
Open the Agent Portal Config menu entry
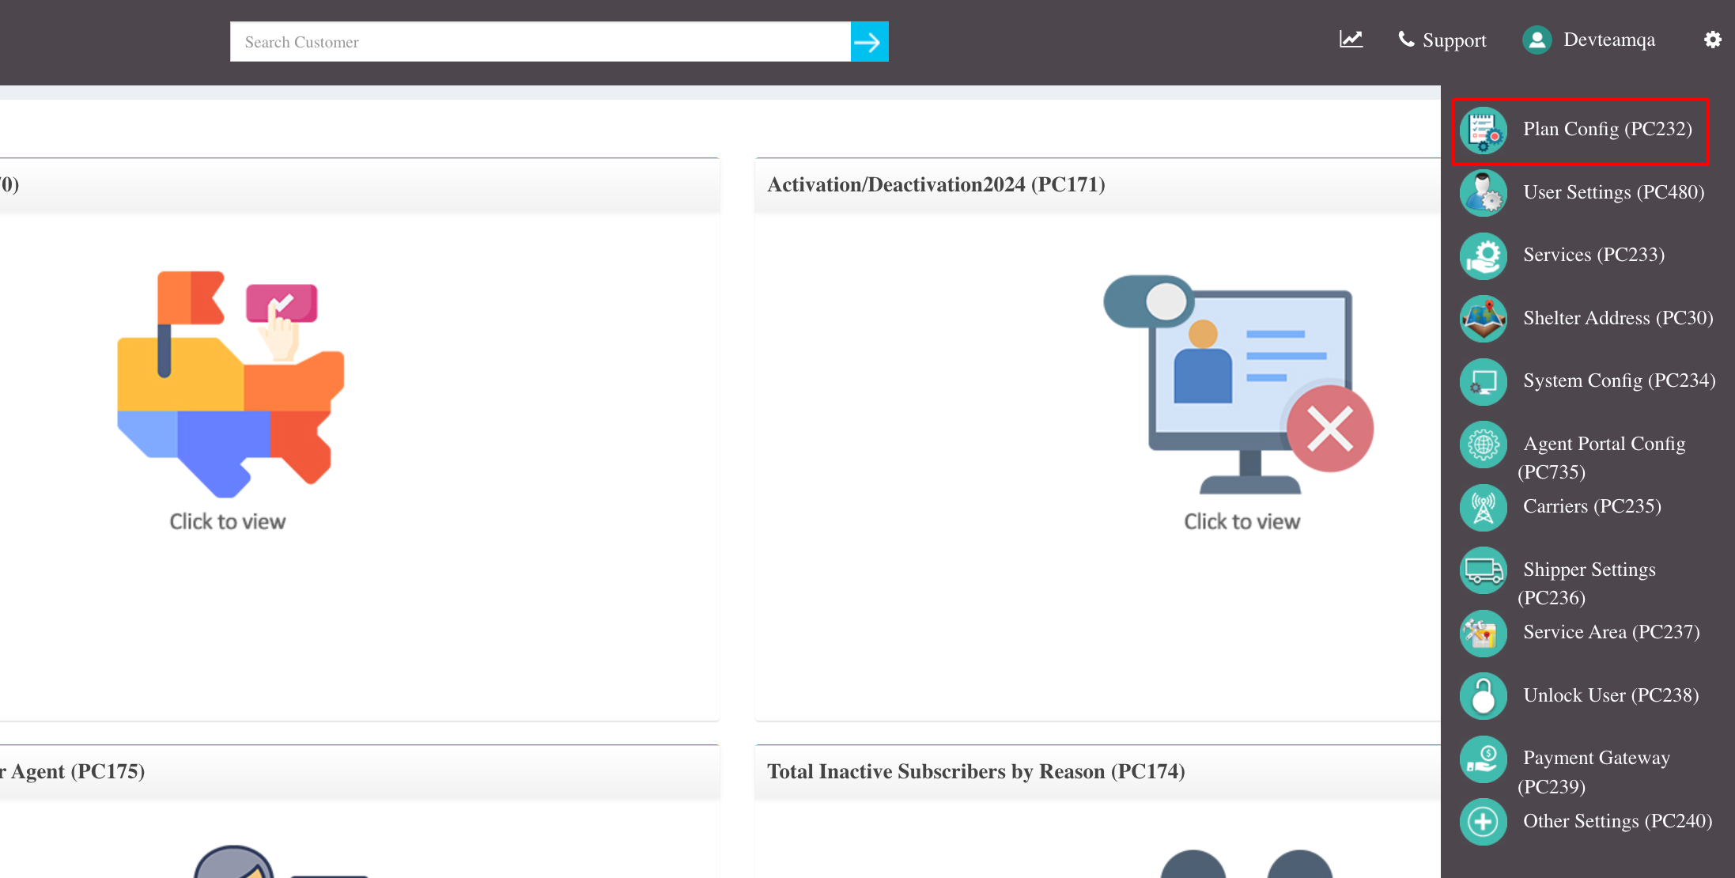coord(1604,444)
